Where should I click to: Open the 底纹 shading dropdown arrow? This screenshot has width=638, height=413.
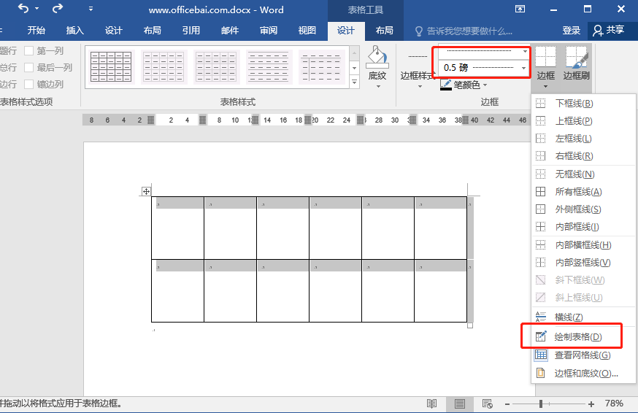tap(377, 86)
